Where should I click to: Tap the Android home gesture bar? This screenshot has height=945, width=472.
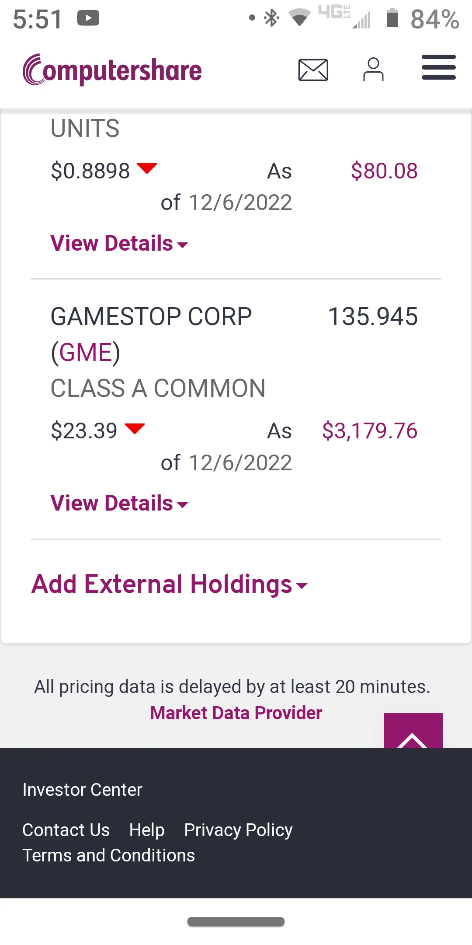coord(236,922)
